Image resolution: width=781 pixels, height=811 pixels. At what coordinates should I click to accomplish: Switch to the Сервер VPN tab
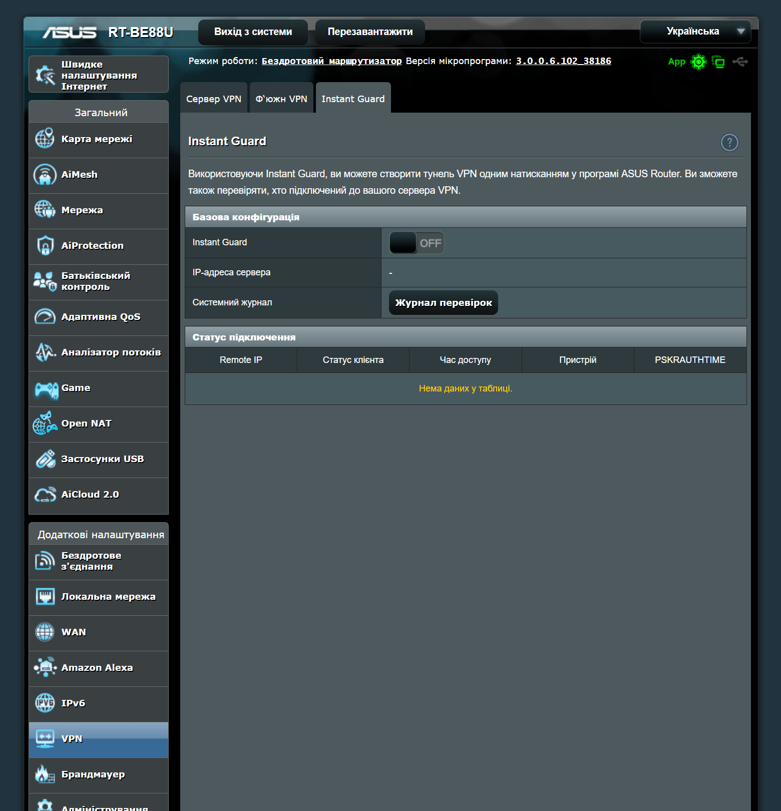pos(214,98)
